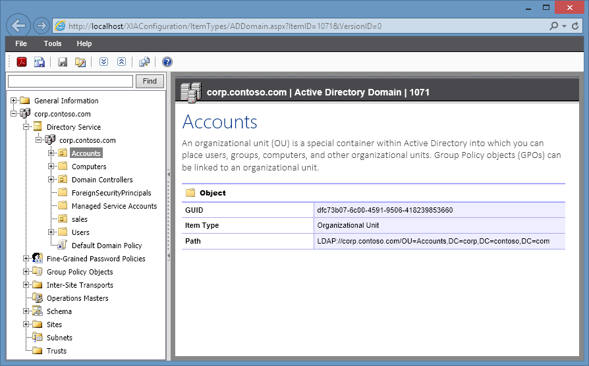Expand the Group Policy Objects node
Image resolution: width=589 pixels, height=366 pixels.
(26, 272)
